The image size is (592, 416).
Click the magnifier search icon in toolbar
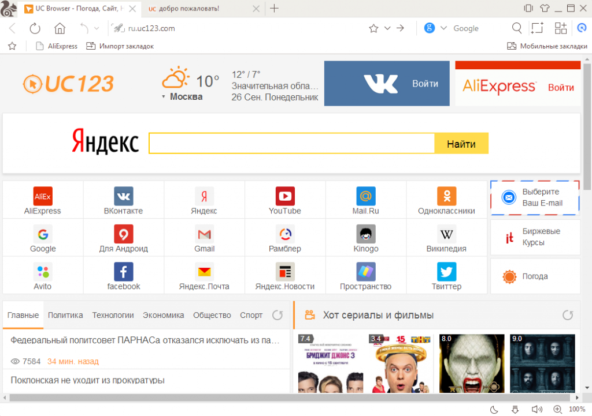[x=517, y=28]
